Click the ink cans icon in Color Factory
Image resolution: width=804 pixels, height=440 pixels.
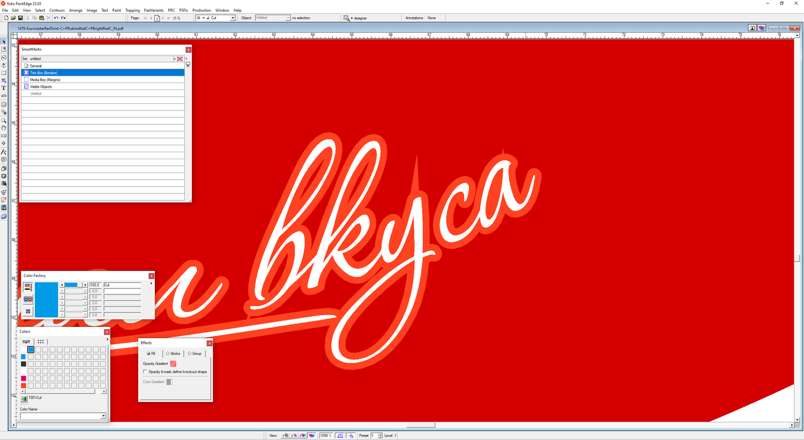pos(28,299)
